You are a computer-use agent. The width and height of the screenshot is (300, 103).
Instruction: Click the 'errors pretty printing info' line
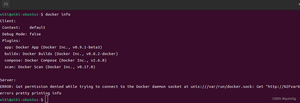(31, 93)
